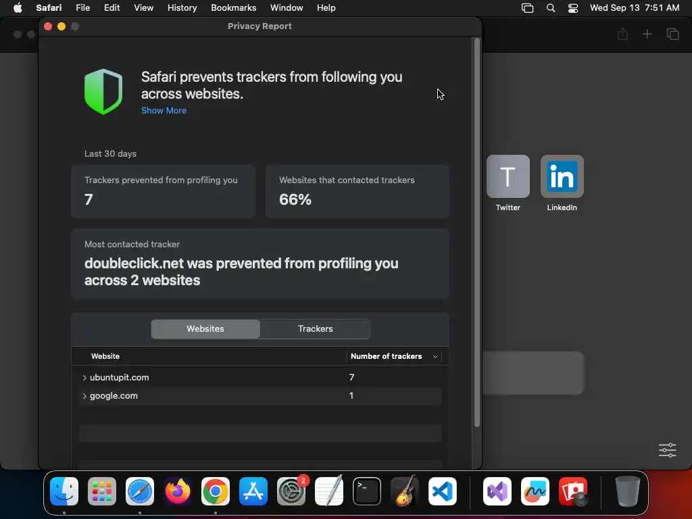Open the App Store dock icon
This screenshot has width=692, height=519.
(253, 491)
